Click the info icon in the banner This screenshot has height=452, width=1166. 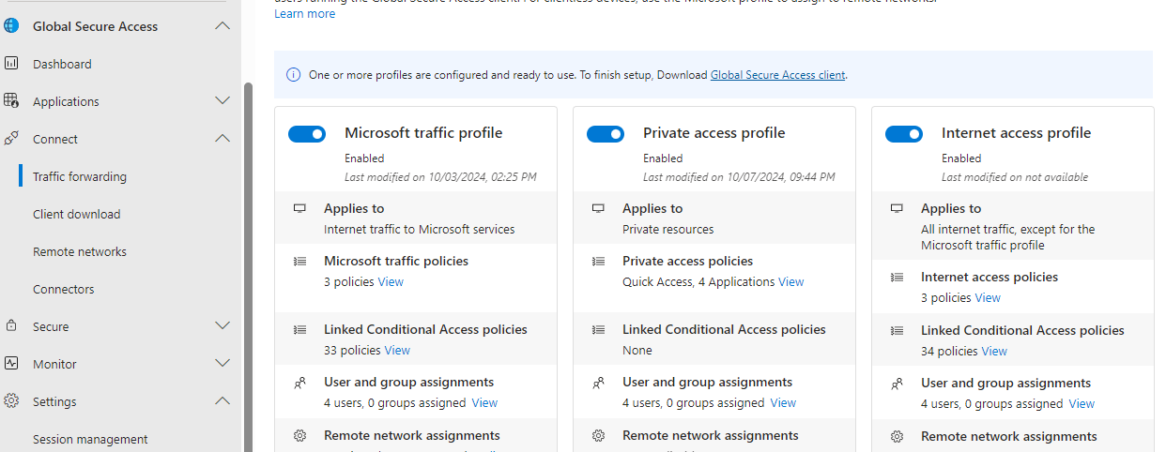(293, 75)
